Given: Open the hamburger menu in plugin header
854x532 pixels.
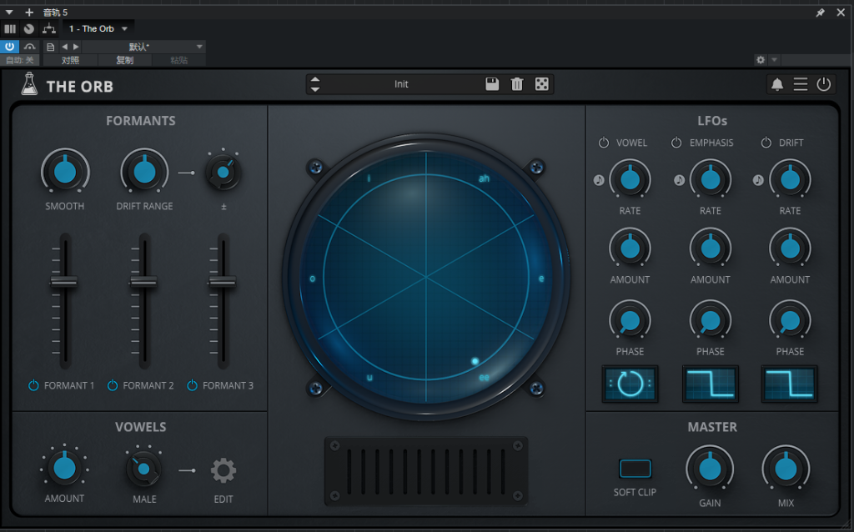Looking at the screenshot, I should [x=800, y=84].
